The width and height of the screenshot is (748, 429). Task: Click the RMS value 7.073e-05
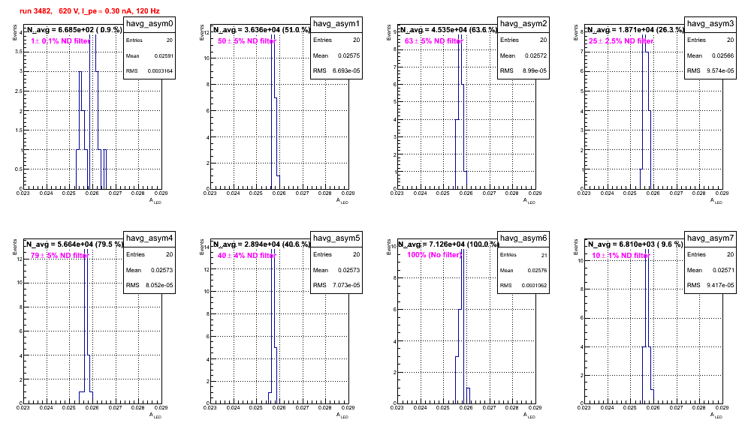(x=346, y=286)
